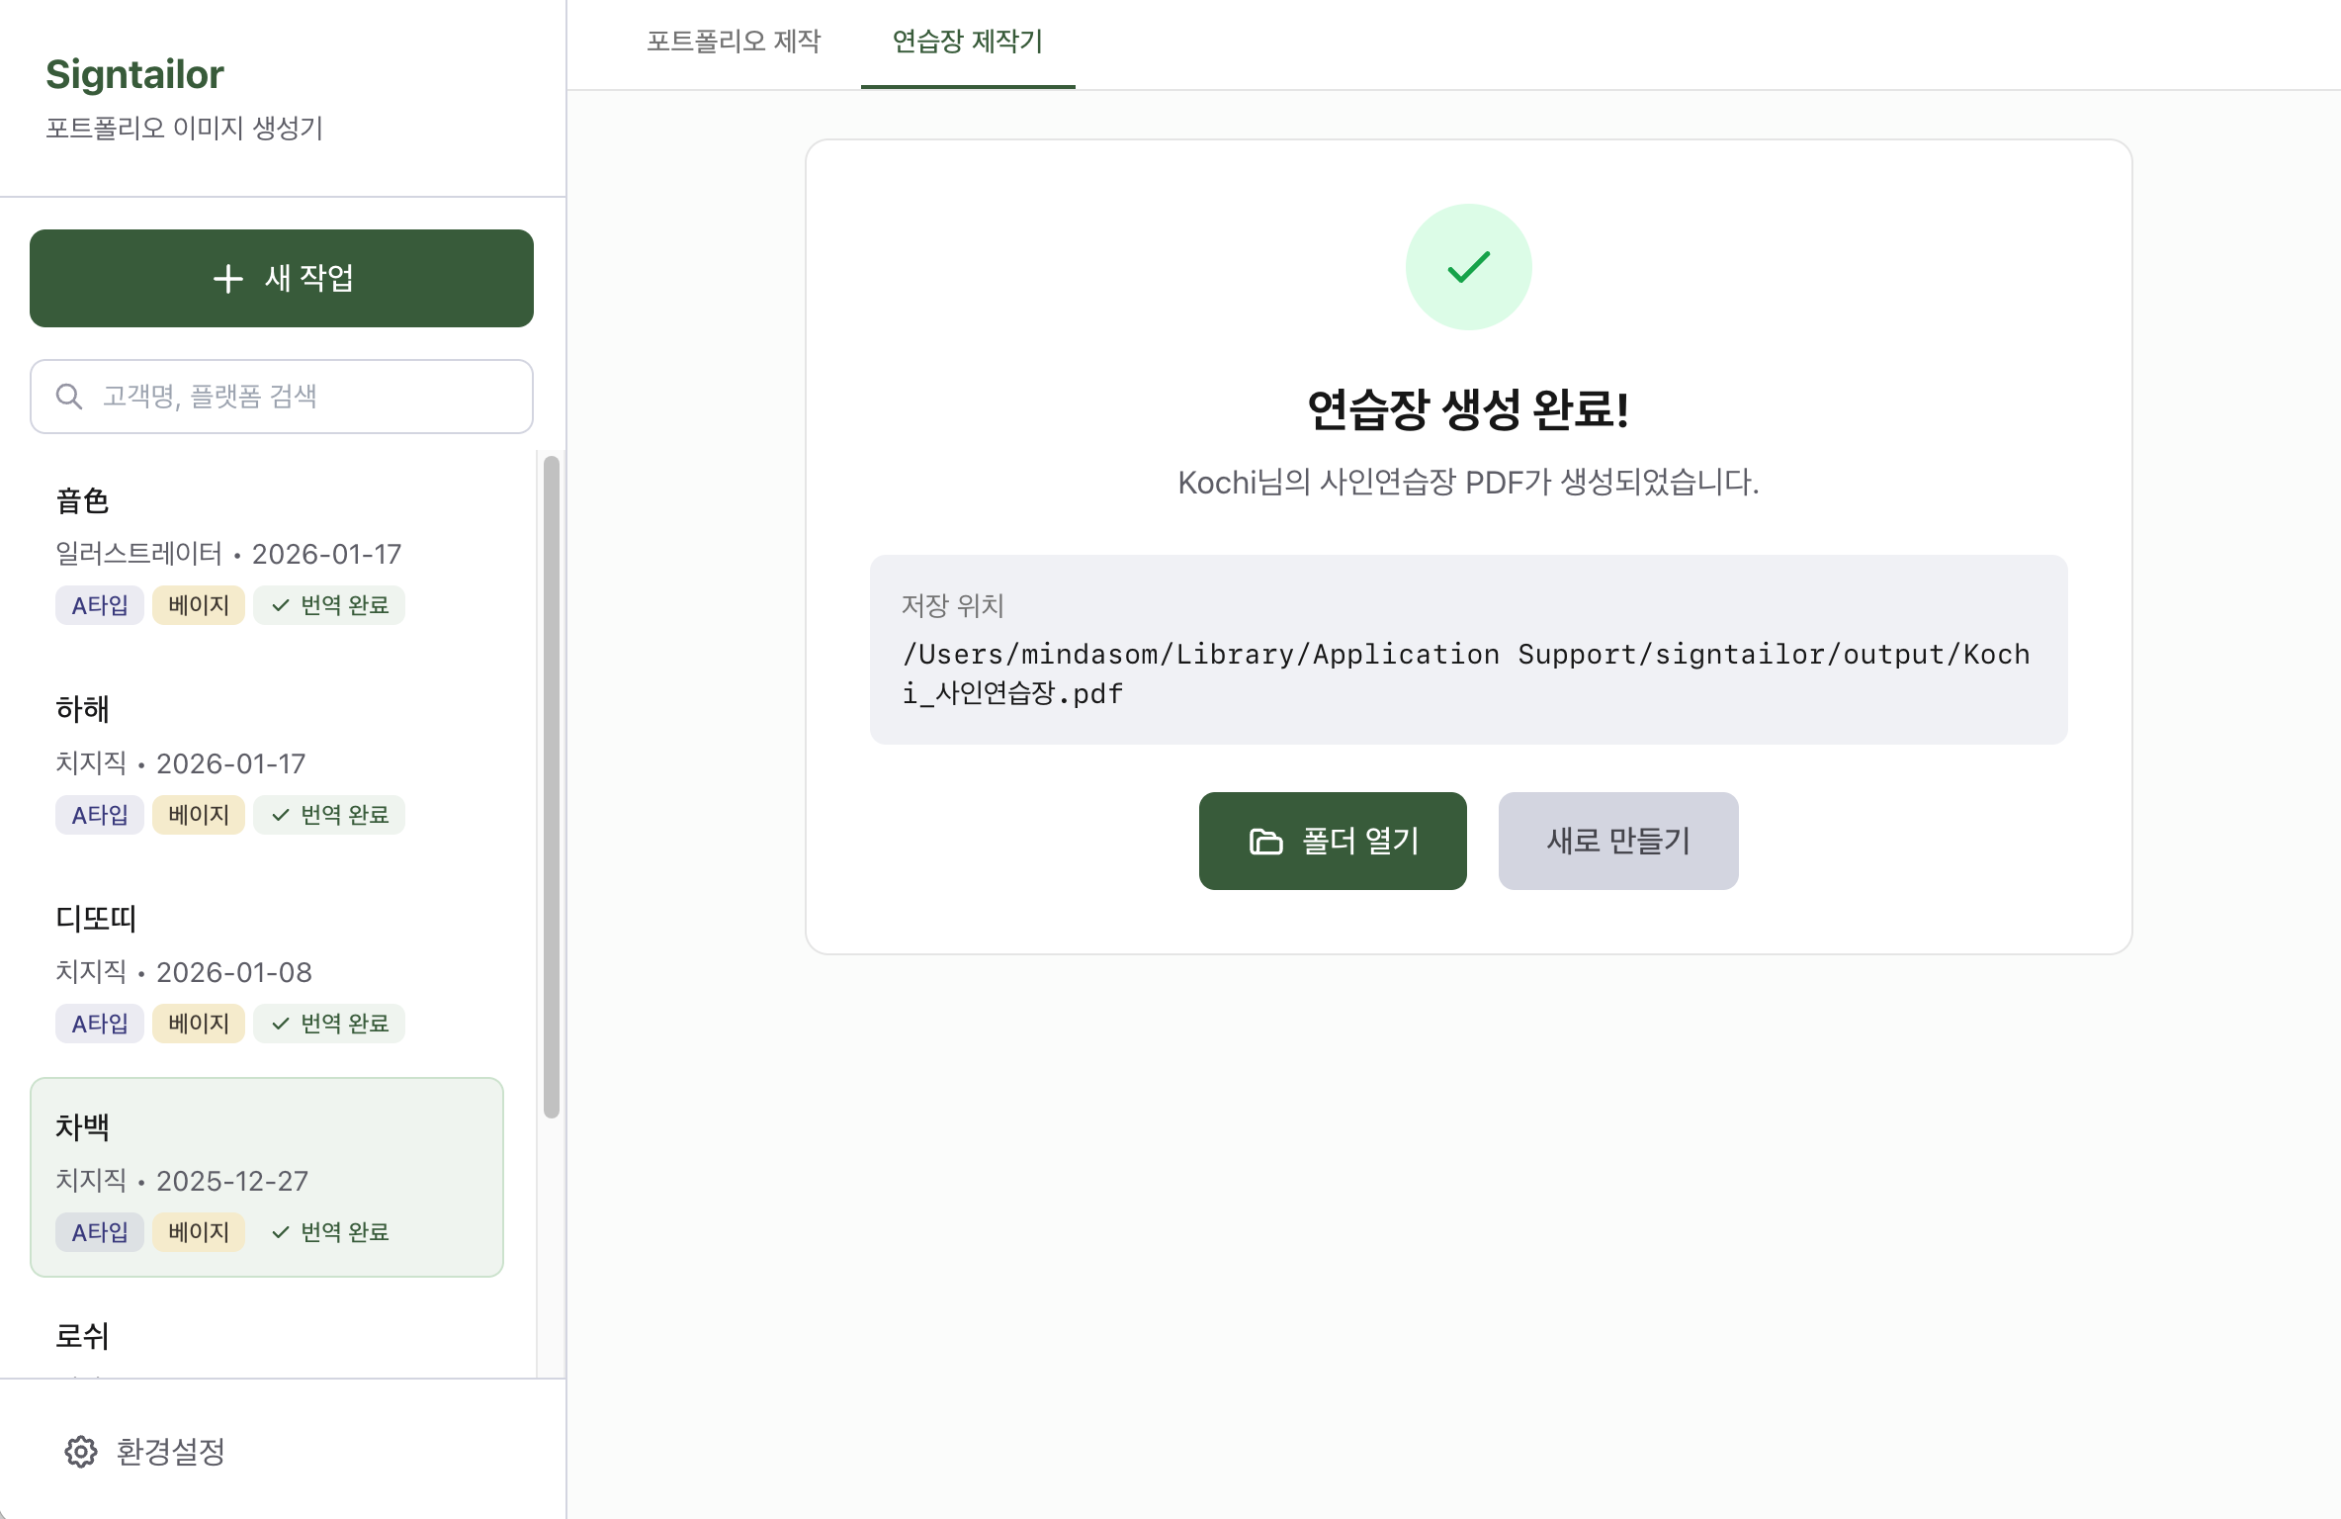Toggle the A타입 badge on 음색
This screenshot has width=2341, height=1519.
[x=99, y=604]
